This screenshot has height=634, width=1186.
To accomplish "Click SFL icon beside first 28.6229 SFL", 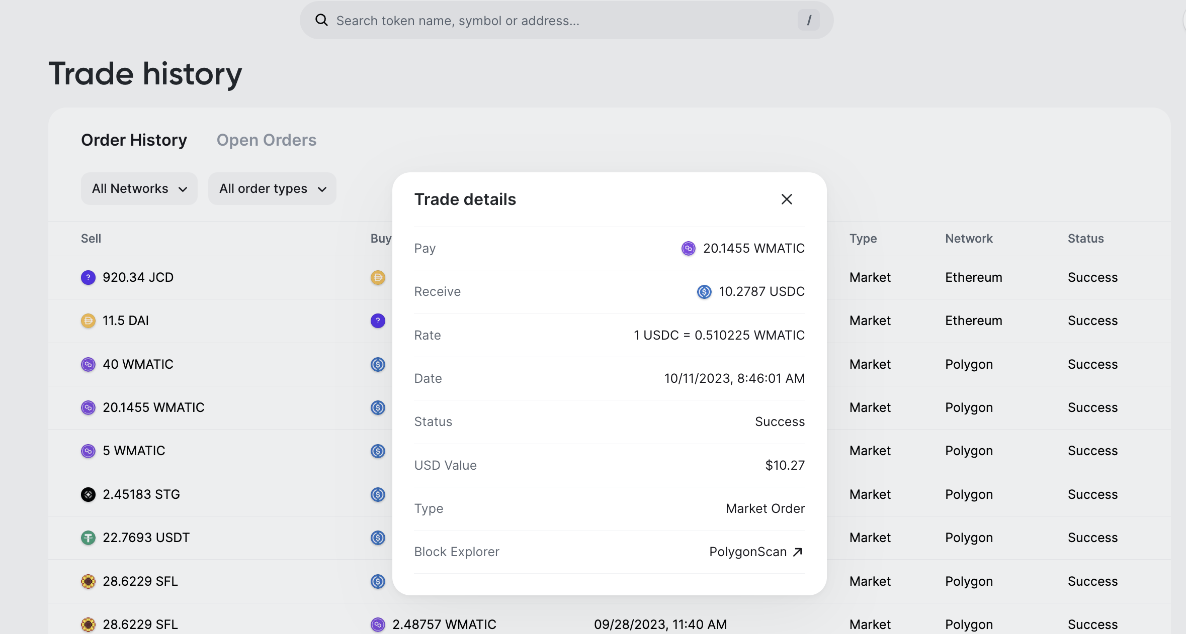I will tap(88, 581).
